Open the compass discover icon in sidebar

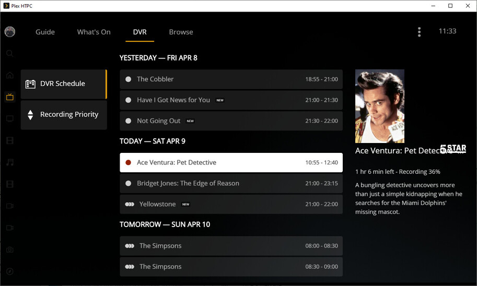pos(10,271)
